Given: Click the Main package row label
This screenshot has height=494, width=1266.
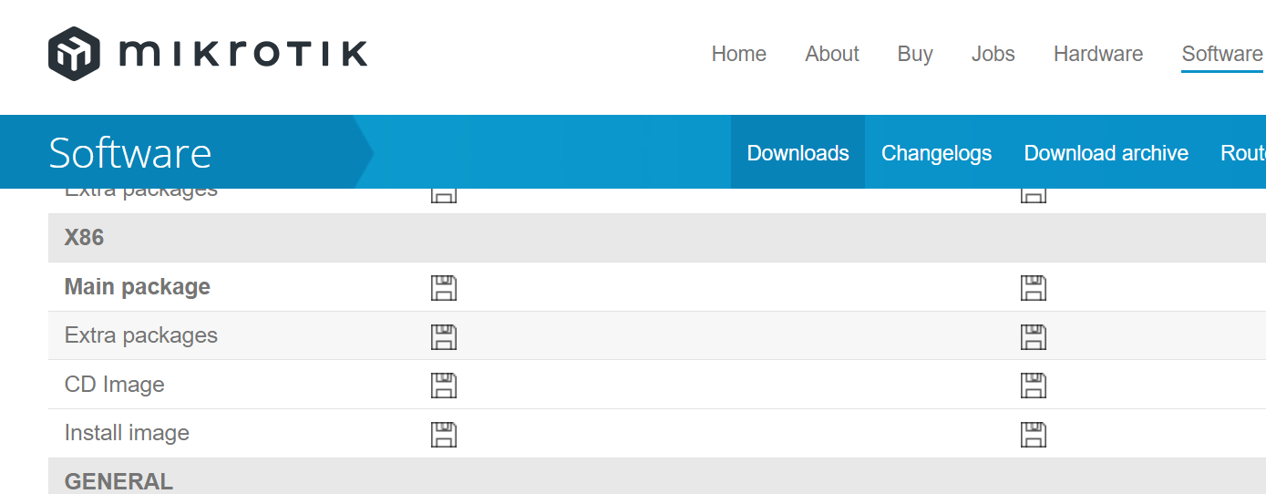Looking at the screenshot, I should [x=138, y=287].
